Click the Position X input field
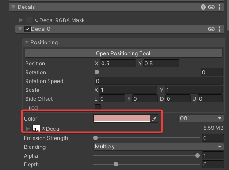Viewport: 229px width, 170px height. pos(118,63)
